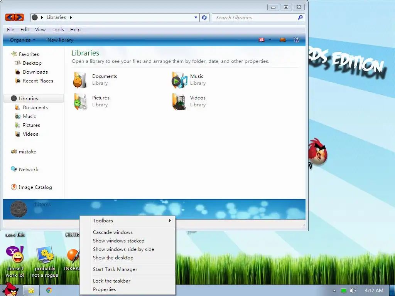Show hidden tray icons arrow
This screenshot has width=395, height=296.
point(334,291)
